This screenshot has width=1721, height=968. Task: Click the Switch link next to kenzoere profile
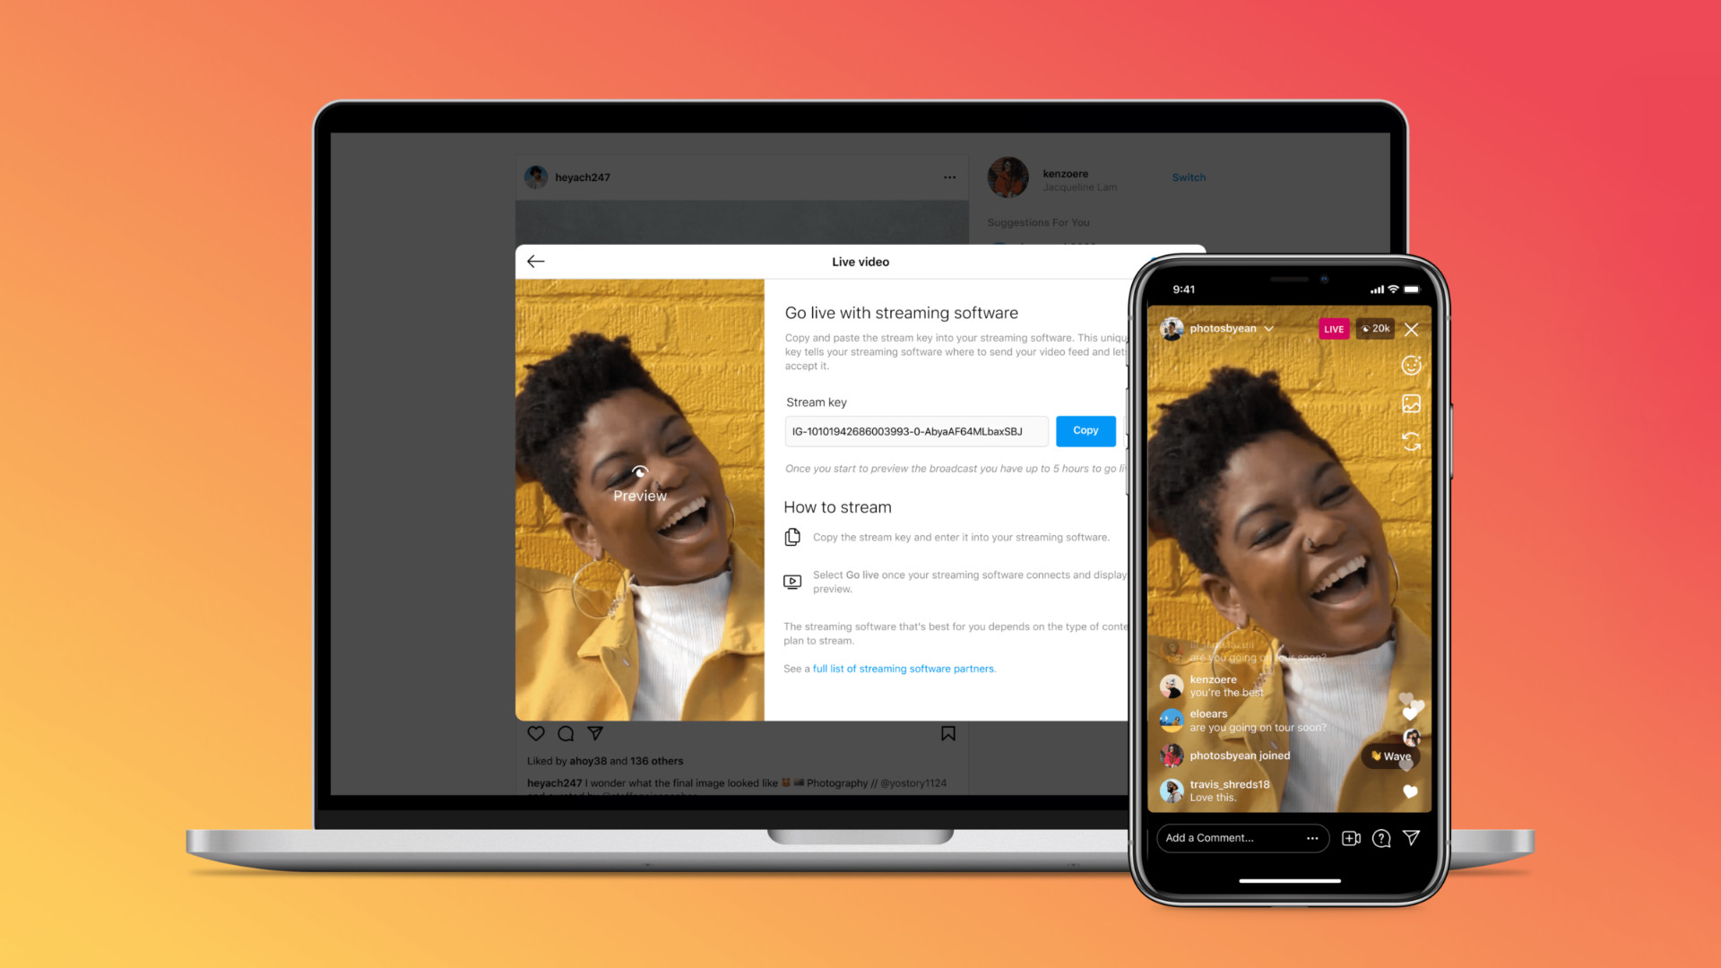pyautogui.click(x=1188, y=177)
